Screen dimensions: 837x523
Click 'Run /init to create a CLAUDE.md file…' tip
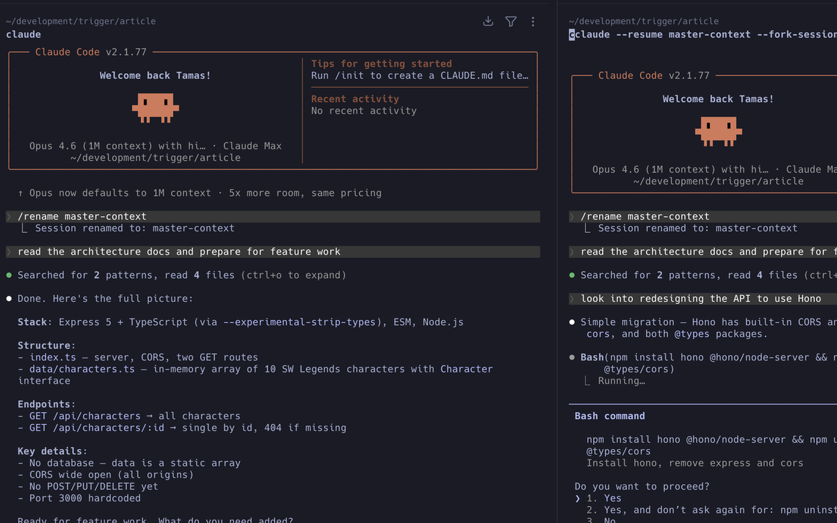[x=420, y=76]
